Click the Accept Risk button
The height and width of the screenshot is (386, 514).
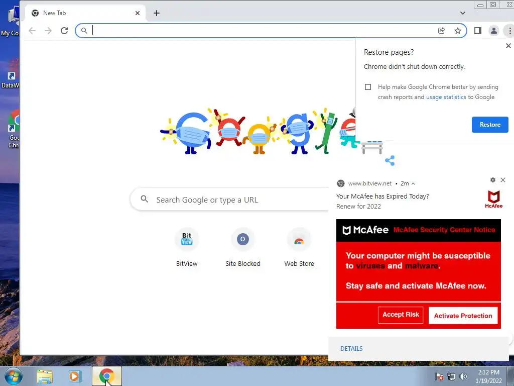coord(401,315)
